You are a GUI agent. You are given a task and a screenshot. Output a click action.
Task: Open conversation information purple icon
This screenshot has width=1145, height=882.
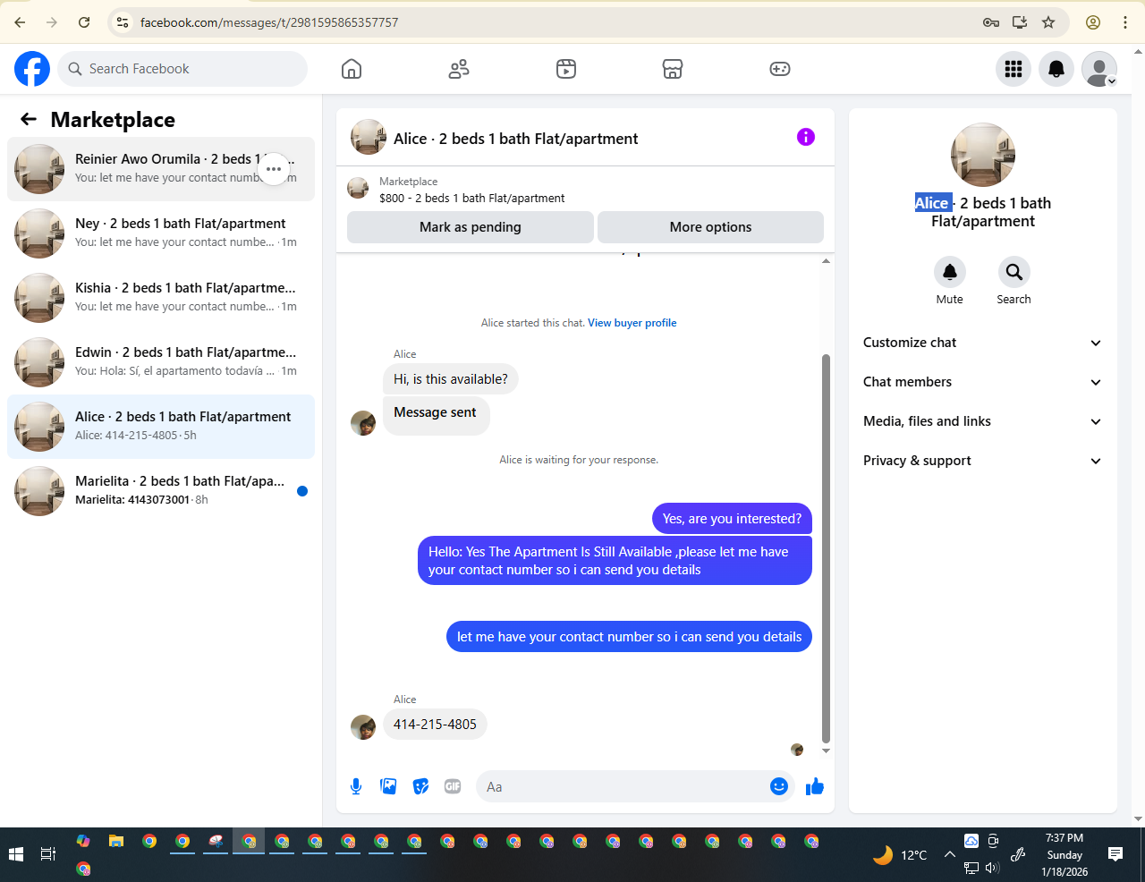(x=806, y=137)
